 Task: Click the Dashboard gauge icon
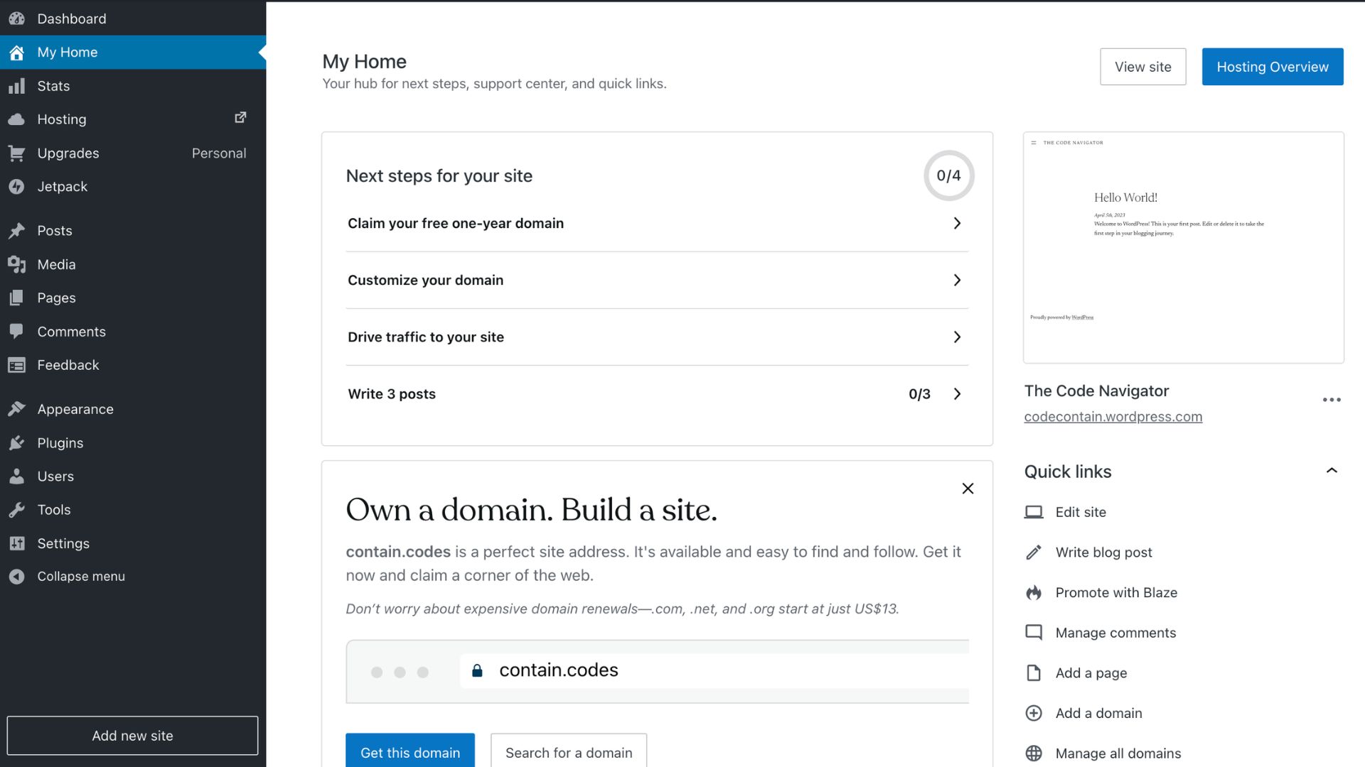(17, 18)
